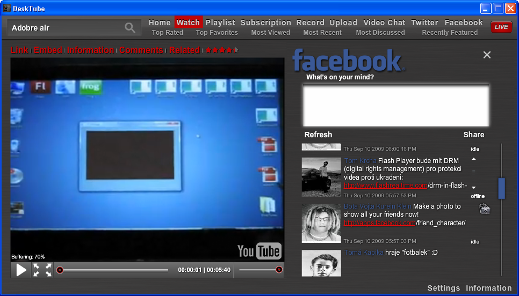Show Top Favorites videos
The image size is (519, 296).
pyautogui.click(x=217, y=32)
